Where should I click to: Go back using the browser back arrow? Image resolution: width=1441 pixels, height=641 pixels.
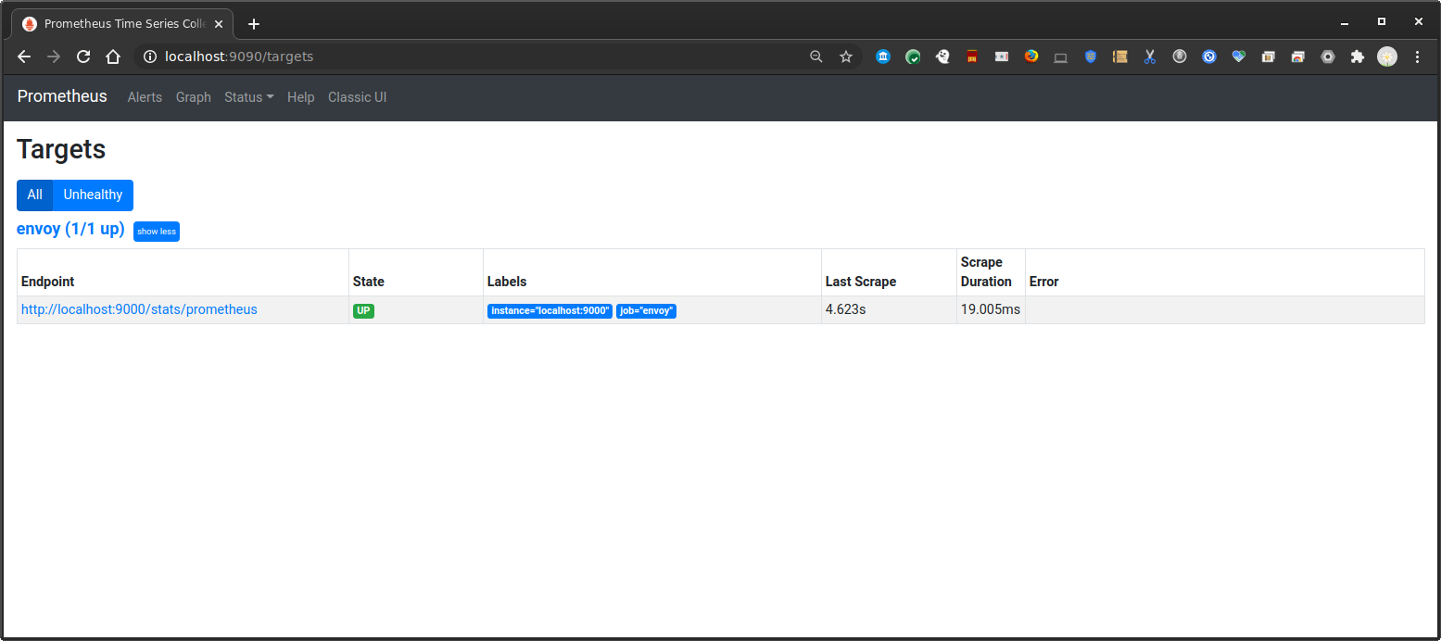pos(24,57)
